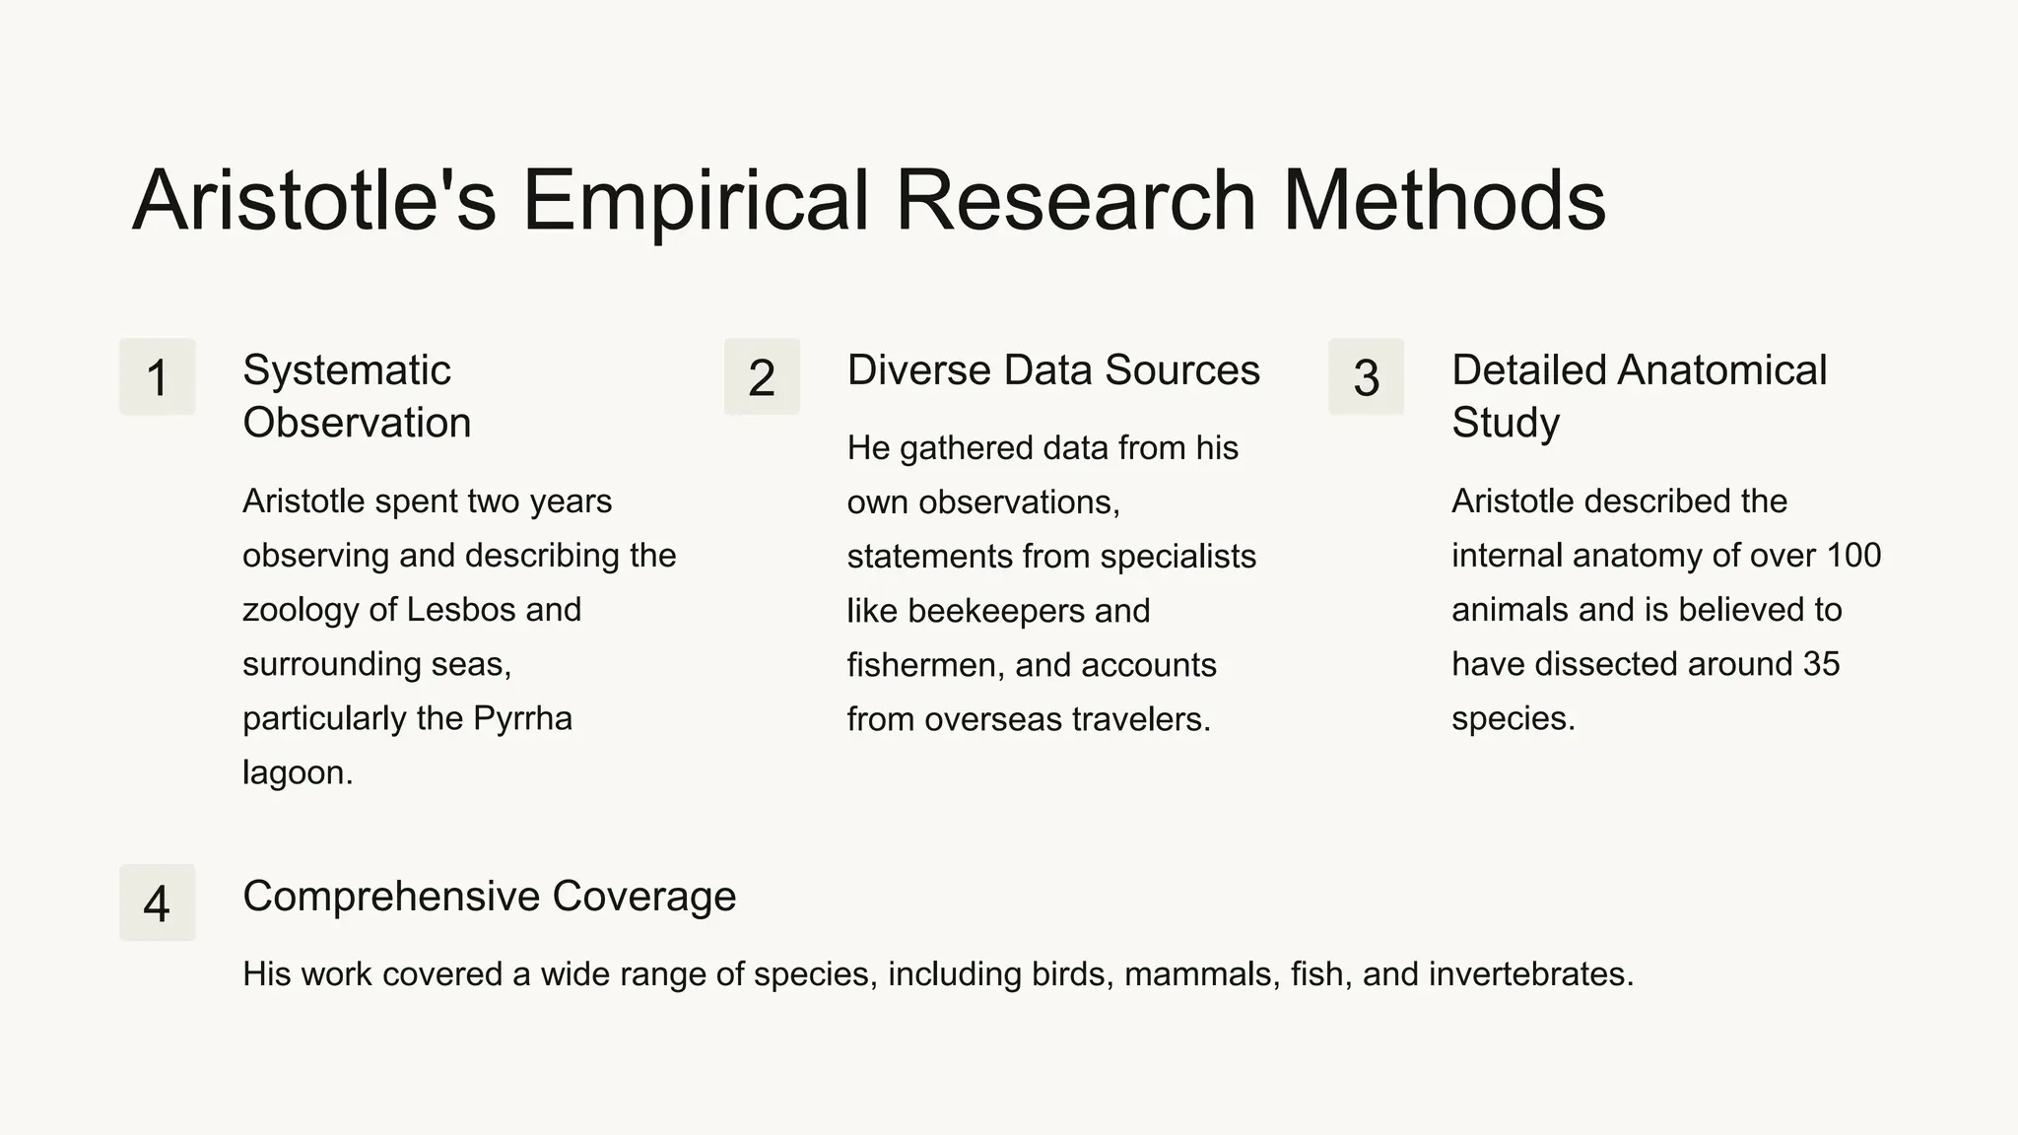Screen dimensions: 2018x1135
Task: Select sentence about birds, mammals, fish, invertebrates
Action: (938, 974)
